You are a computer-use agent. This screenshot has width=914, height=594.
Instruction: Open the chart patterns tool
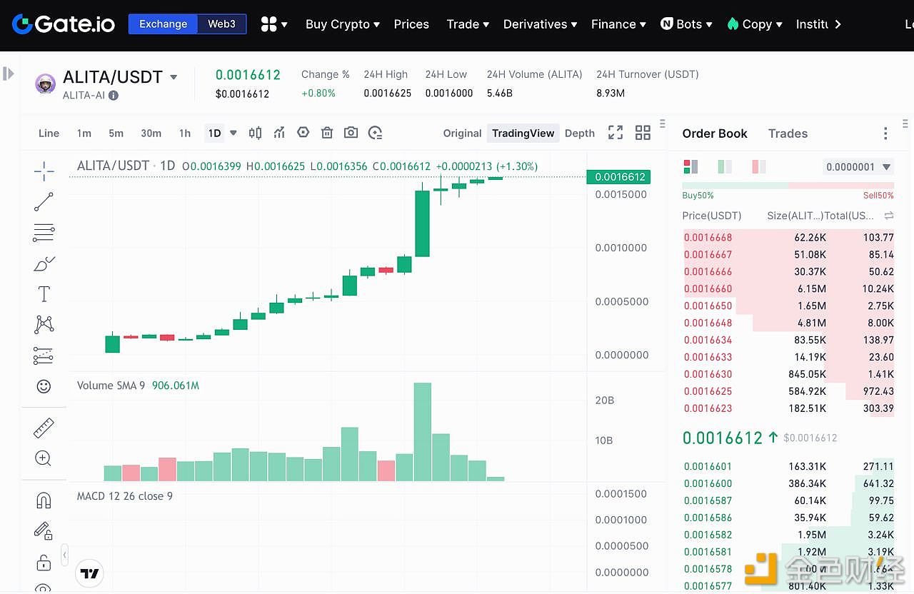(44, 325)
